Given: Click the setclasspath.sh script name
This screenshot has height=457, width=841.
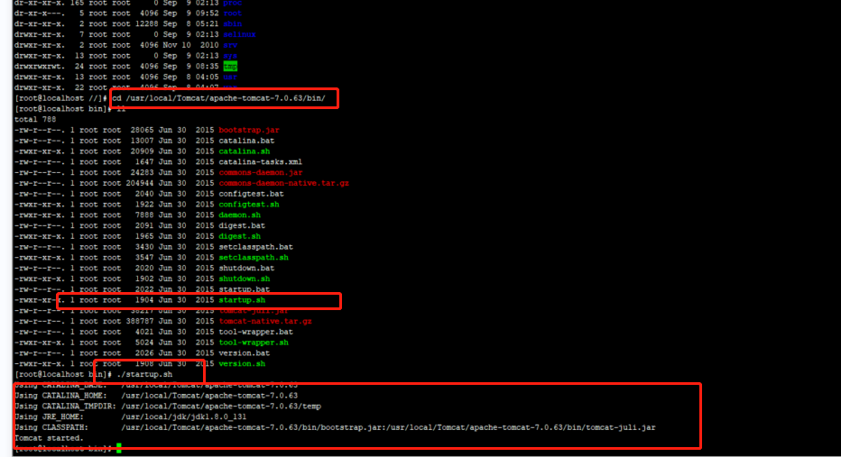Looking at the screenshot, I should coord(254,258).
